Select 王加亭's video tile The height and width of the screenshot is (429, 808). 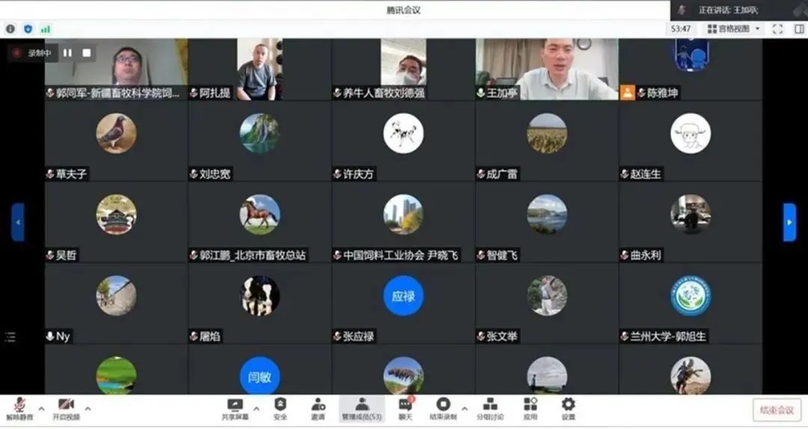(547, 69)
